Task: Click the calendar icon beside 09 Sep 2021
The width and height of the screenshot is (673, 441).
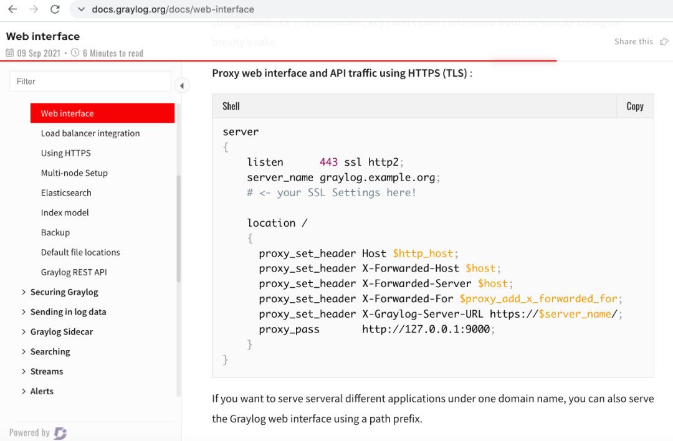Action: click(9, 53)
